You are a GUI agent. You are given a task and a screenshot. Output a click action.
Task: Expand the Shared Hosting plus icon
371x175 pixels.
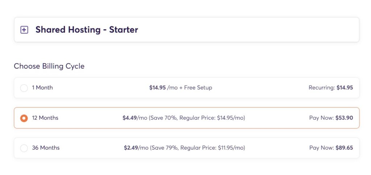coord(24,30)
